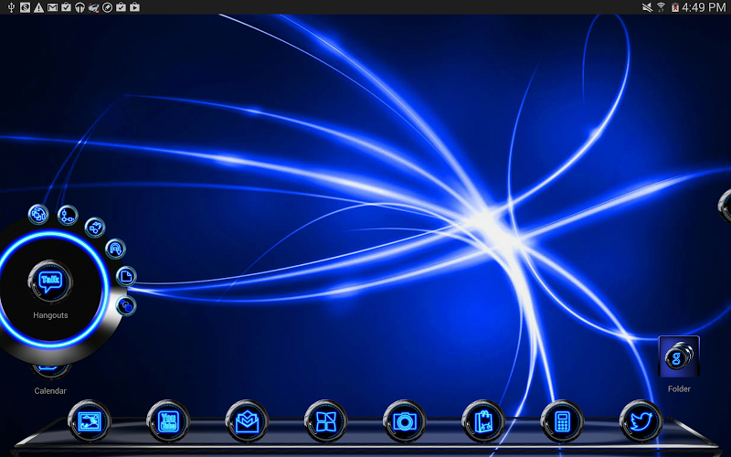Tap the page icon on the ring

tap(126, 276)
